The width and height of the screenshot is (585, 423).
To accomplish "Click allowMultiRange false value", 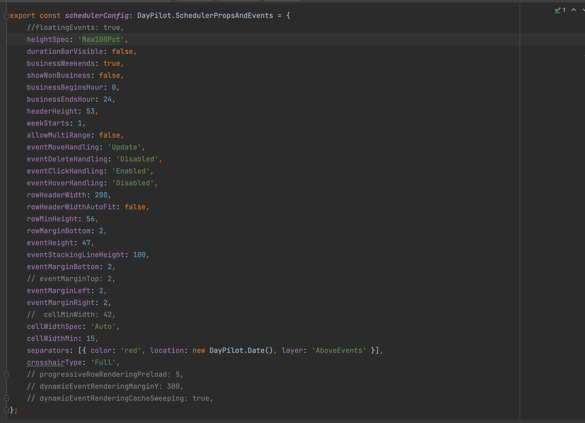I will [x=109, y=135].
